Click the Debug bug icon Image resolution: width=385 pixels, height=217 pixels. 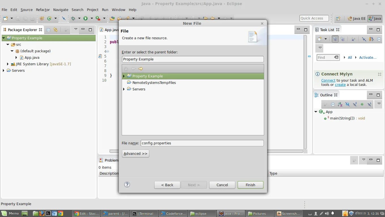point(73,18)
